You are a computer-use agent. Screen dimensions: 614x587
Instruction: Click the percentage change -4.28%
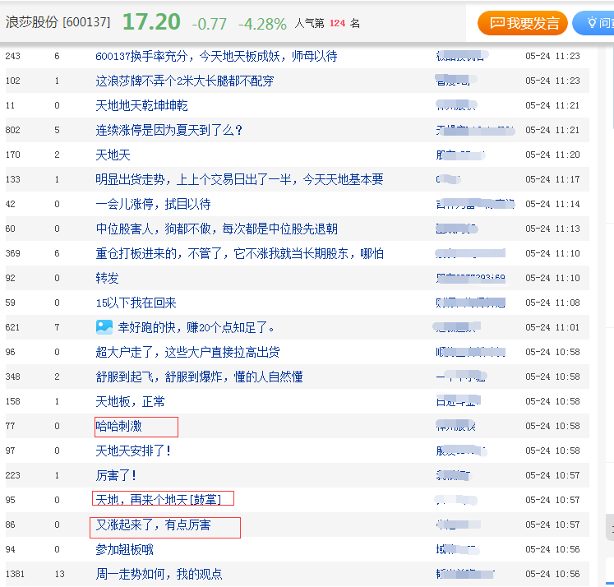pos(262,24)
